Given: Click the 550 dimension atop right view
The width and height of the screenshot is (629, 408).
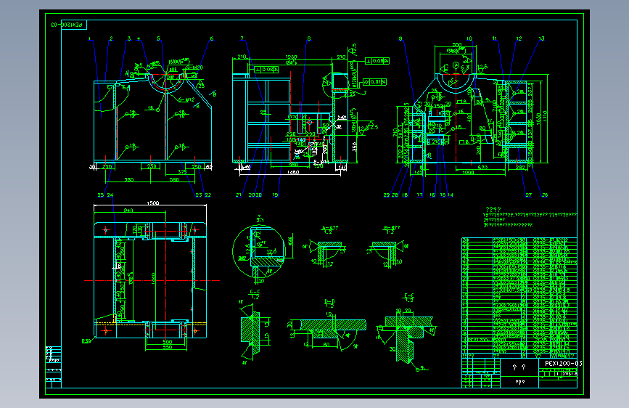Looking at the screenshot, I should tap(456, 45).
